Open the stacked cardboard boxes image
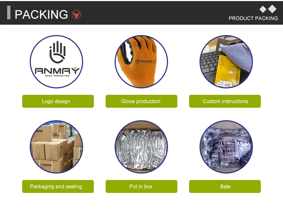Viewport: 283px width, 214px height. (56, 147)
